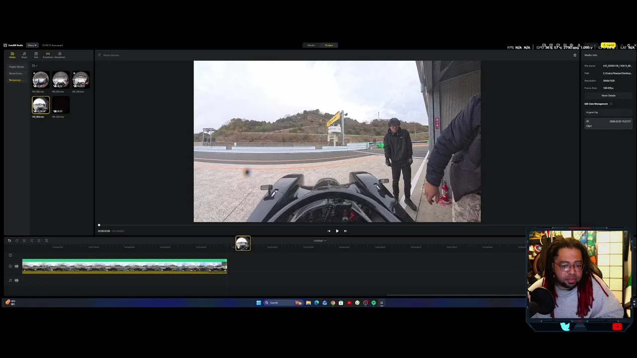Select the Project Media folder
This screenshot has width=637, height=358.
click(x=16, y=67)
